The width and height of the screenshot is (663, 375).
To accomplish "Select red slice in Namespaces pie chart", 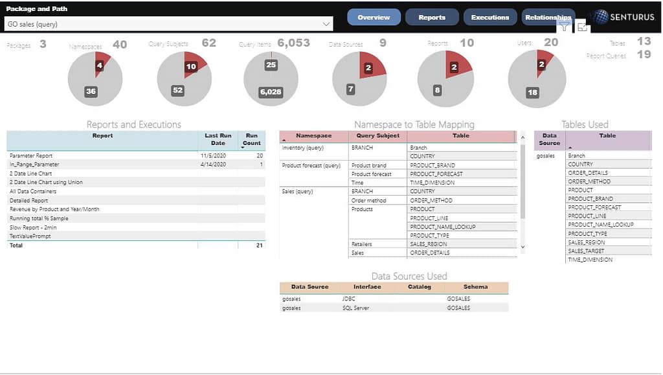I will point(102,63).
